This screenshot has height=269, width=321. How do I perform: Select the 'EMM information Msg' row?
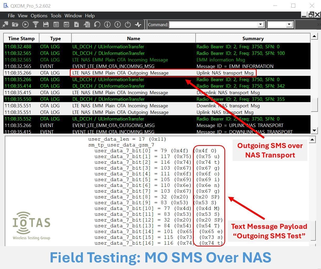(157, 60)
